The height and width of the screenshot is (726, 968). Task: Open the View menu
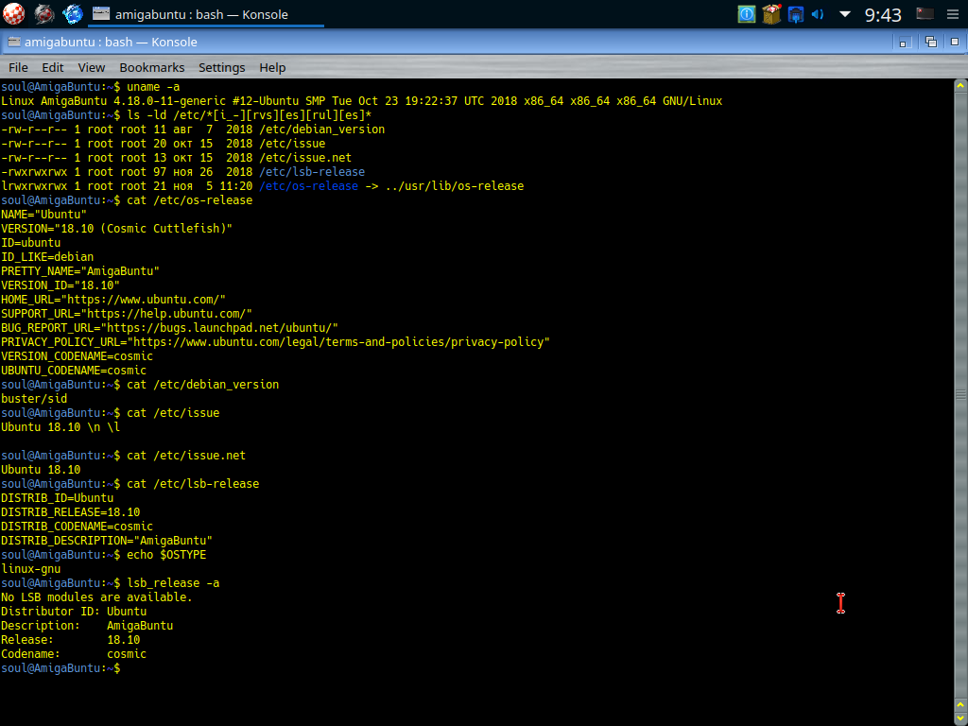[92, 67]
